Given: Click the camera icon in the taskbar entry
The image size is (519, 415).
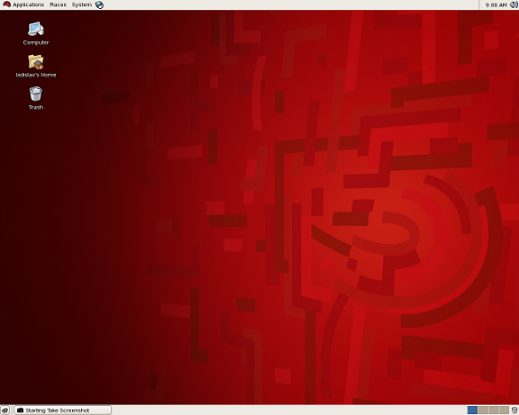Looking at the screenshot, I should tap(20, 410).
